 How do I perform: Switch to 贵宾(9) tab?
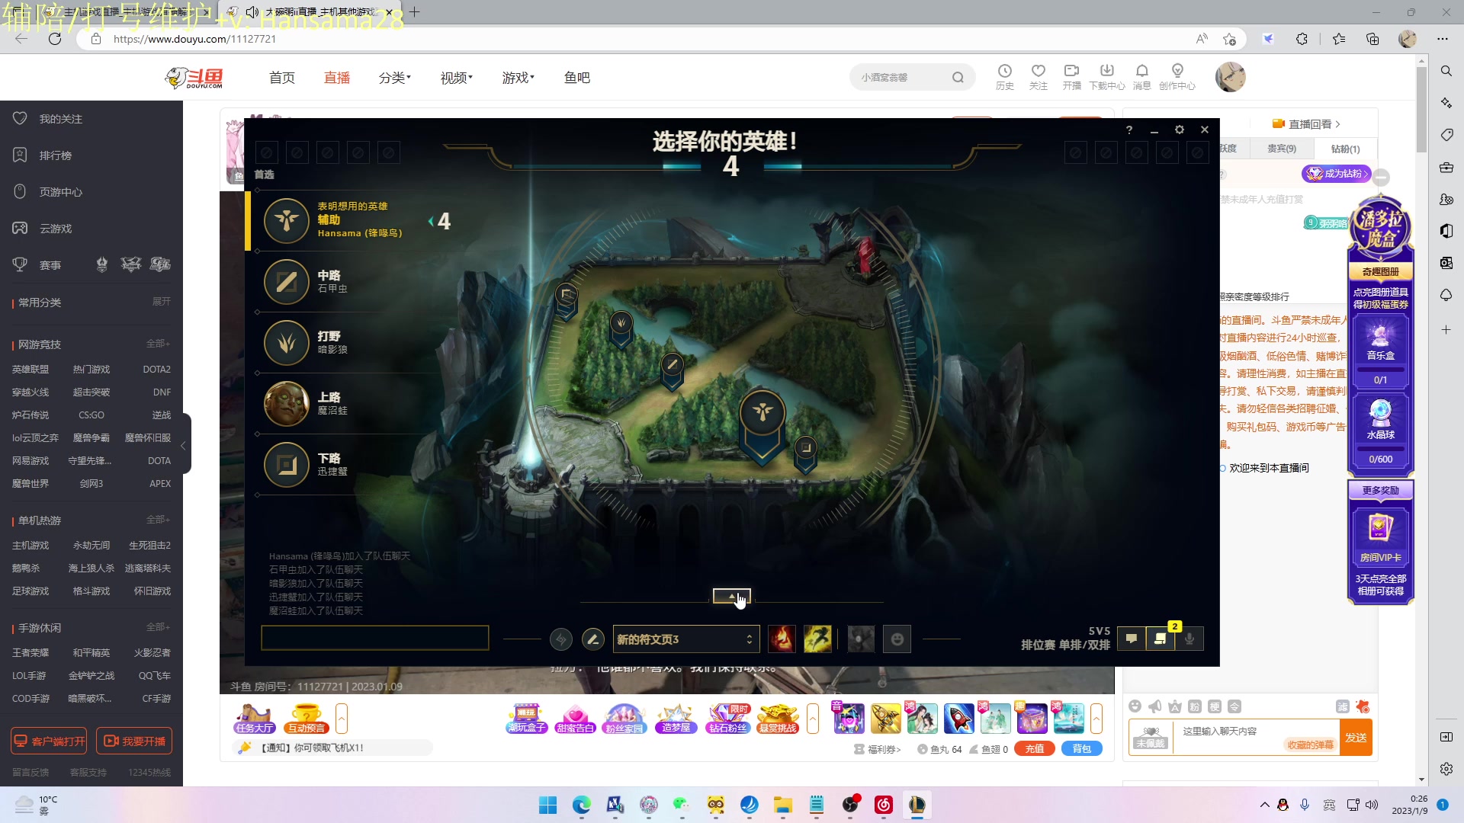click(1282, 149)
